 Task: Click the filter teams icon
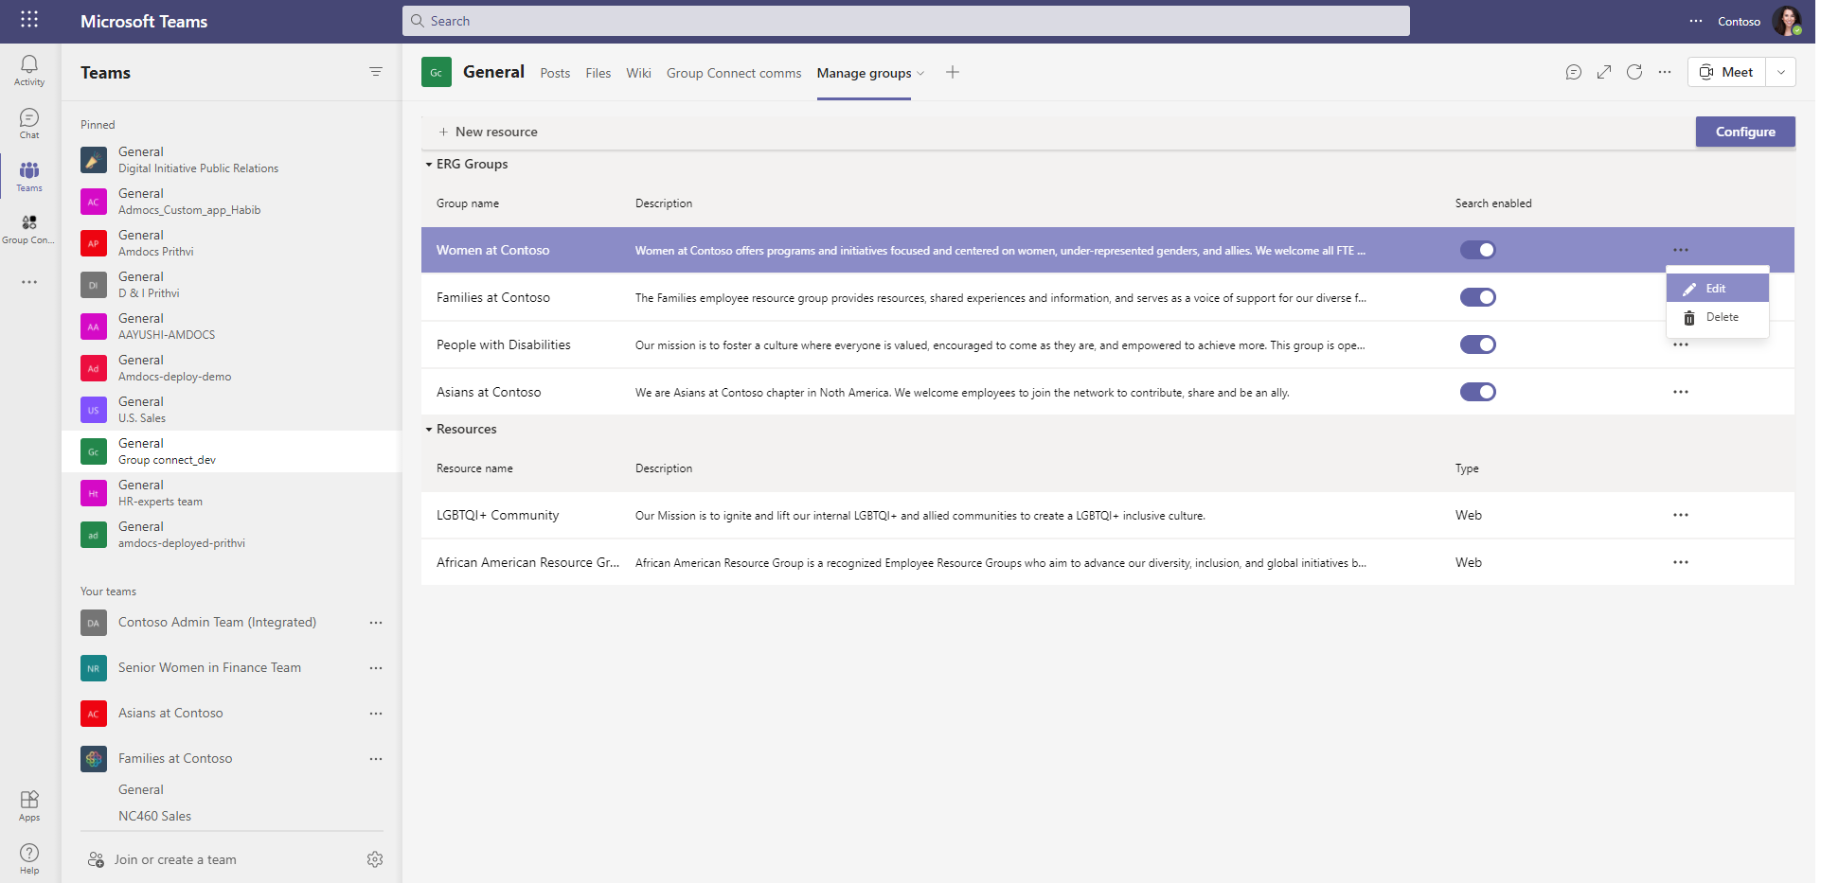[x=376, y=72]
